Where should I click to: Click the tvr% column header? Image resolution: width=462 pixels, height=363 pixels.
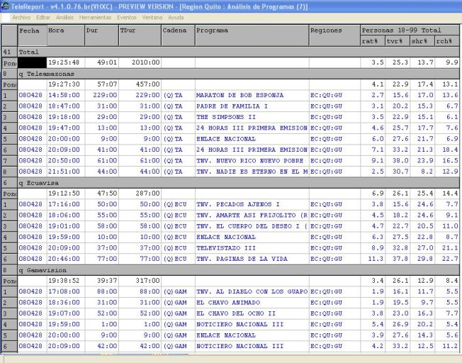pyautogui.click(x=398, y=41)
